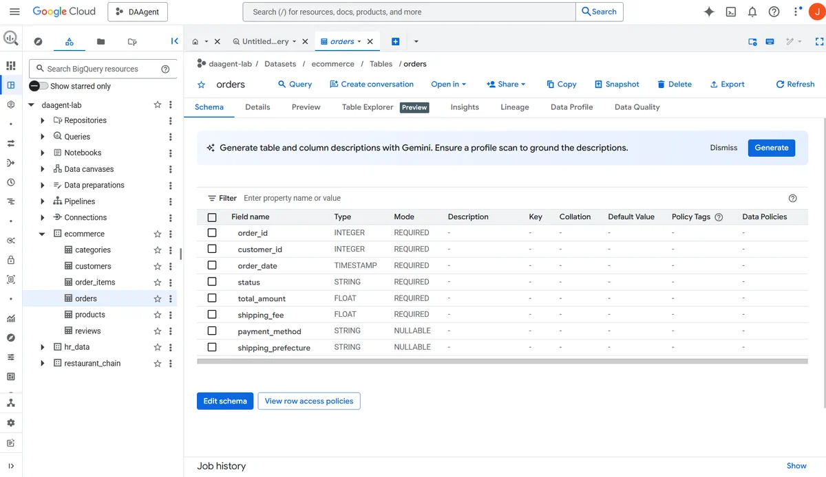Check the select-all fields checkbox
Viewport: 826px width, 477px height.
tap(212, 217)
